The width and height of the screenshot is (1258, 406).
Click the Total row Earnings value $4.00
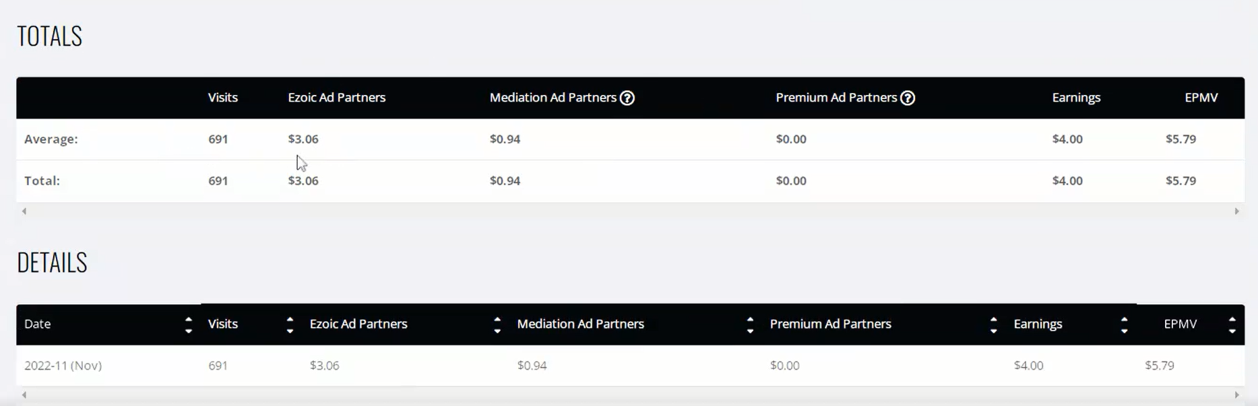pos(1067,180)
